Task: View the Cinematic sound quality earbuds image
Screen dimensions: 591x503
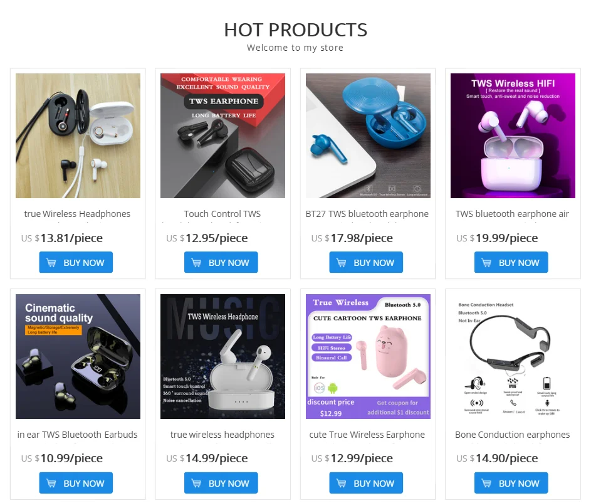Action: pyautogui.click(x=78, y=356)
